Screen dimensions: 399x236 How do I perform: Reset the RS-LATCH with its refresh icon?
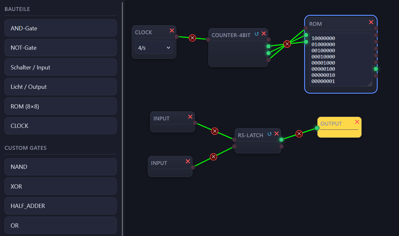click(x=270, y=134)
